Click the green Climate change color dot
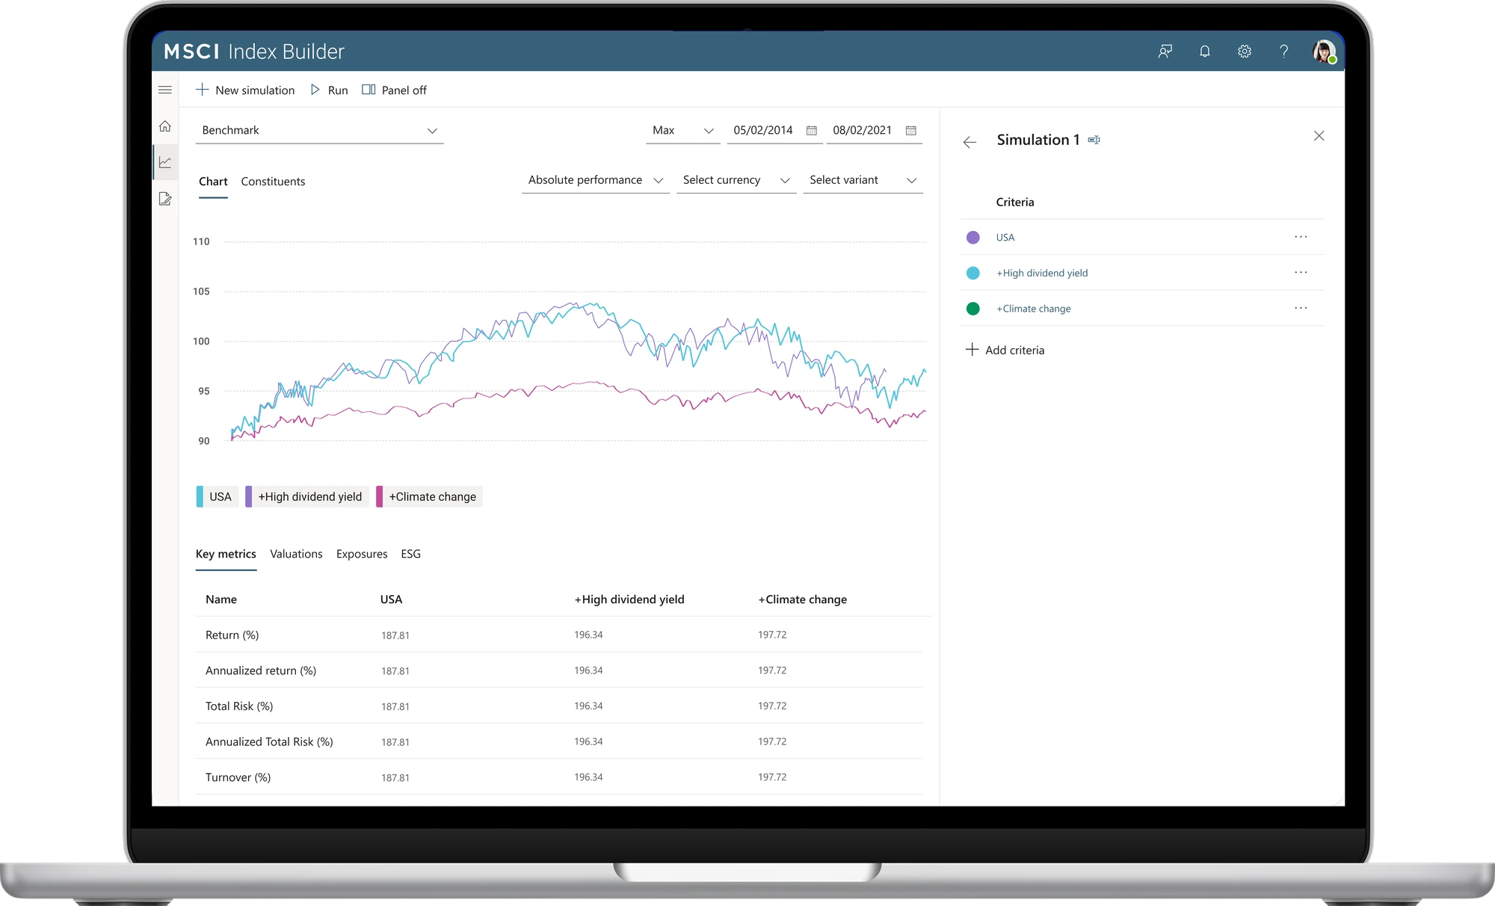Screen dimensions: 1495x906 click(972, 308)
